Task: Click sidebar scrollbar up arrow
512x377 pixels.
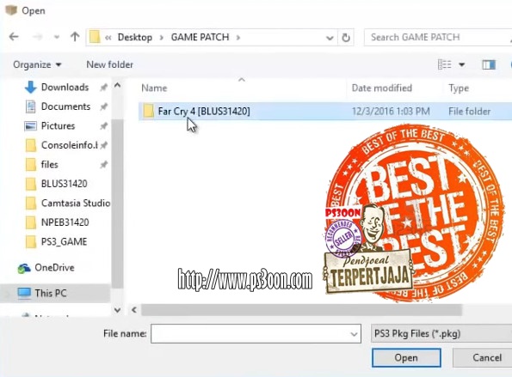Action: click(118, 85)
